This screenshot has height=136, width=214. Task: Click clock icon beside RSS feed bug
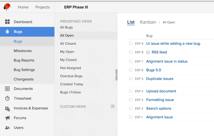(148, 52)
